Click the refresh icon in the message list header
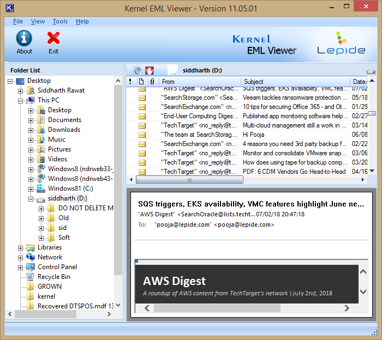382x340 pixels. click(138, 70)
